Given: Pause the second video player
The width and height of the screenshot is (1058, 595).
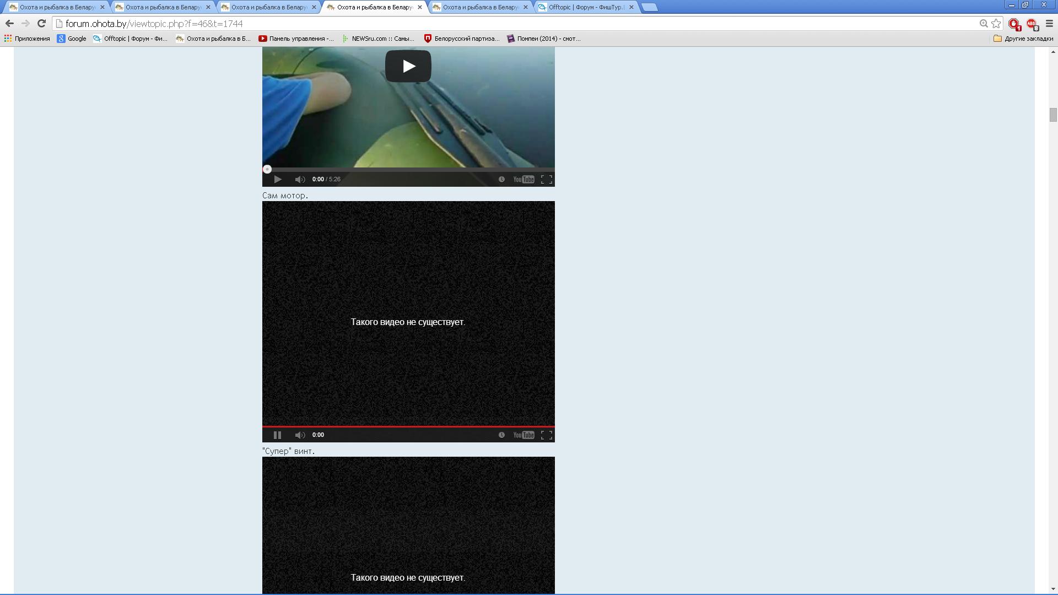Looking at the screenshot, I should point(278,435).
